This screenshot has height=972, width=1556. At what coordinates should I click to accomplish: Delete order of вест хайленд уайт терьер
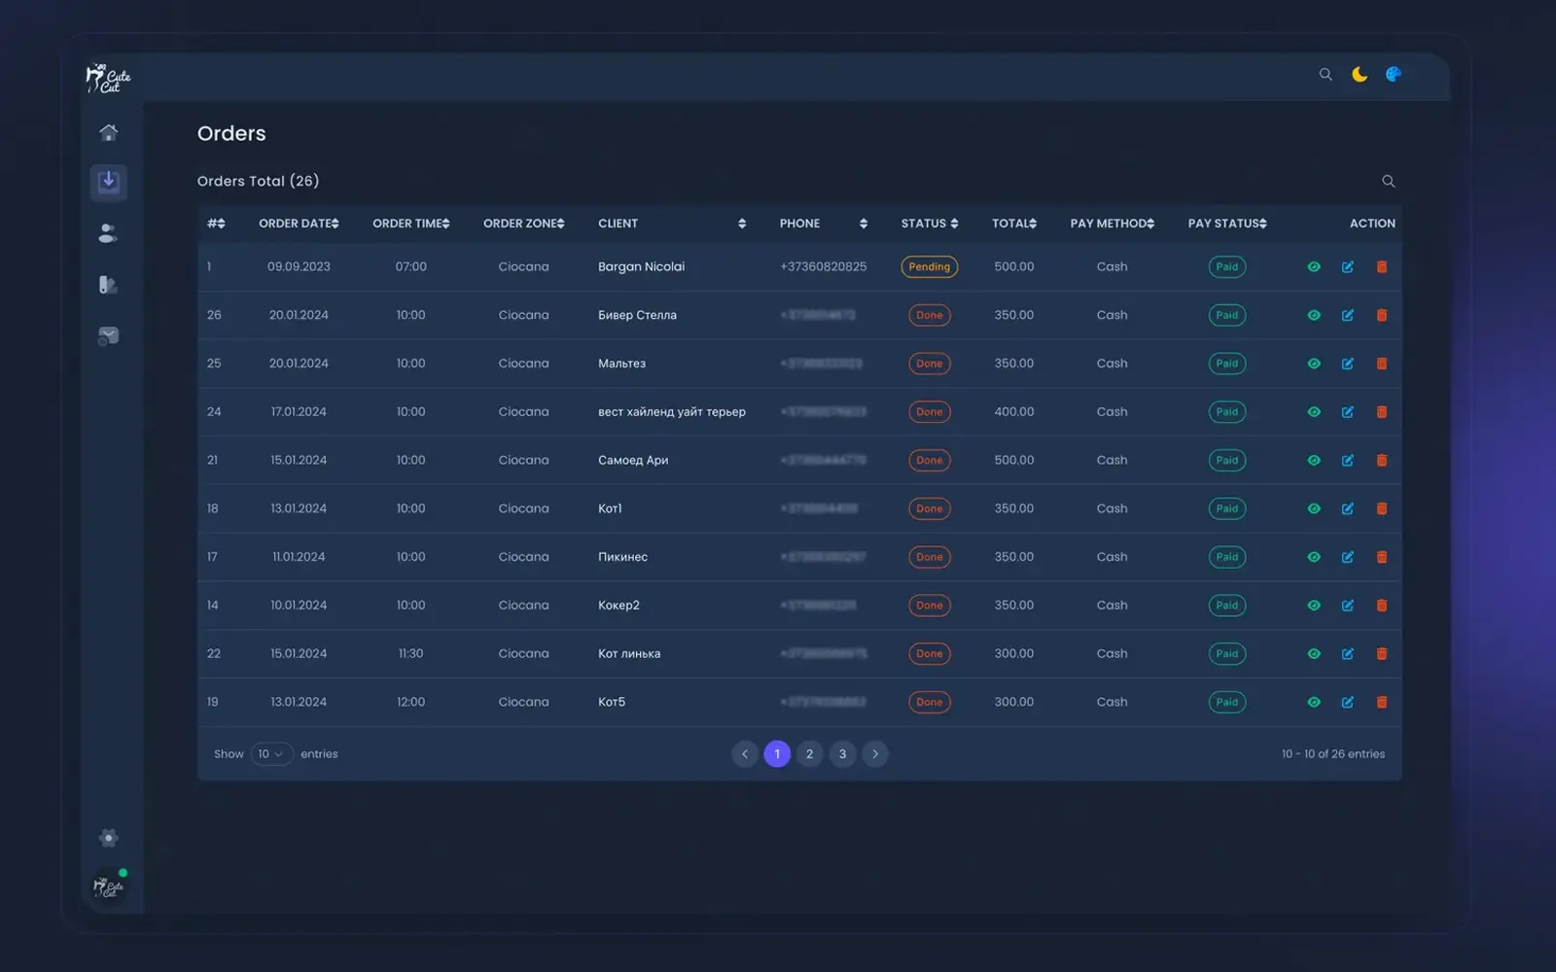tap(1382, 412)
